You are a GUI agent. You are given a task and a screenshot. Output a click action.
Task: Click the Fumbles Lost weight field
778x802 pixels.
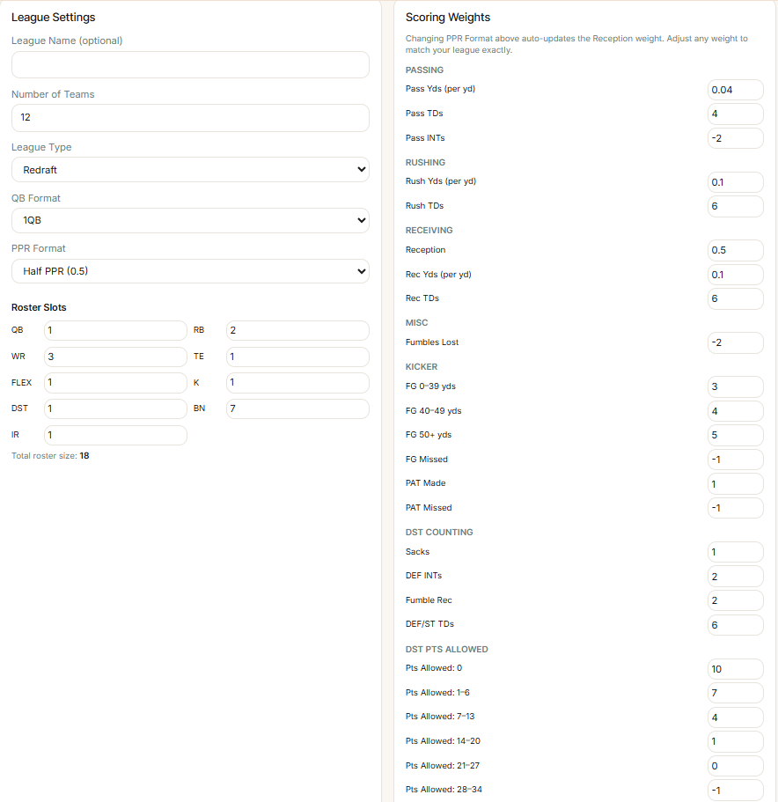pos(736,342)
